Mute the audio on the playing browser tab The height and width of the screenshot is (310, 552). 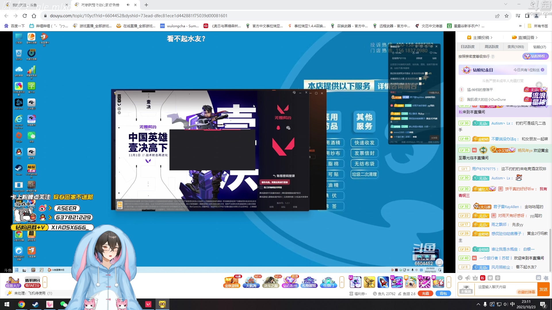coord(128,5)
